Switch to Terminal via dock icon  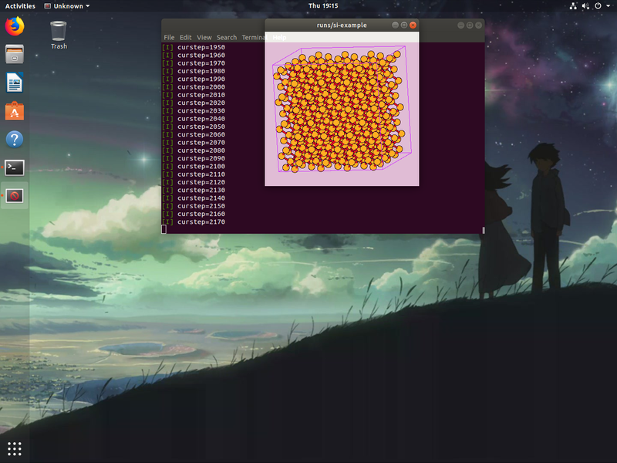15,167
